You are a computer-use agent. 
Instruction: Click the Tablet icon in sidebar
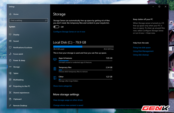10,73
